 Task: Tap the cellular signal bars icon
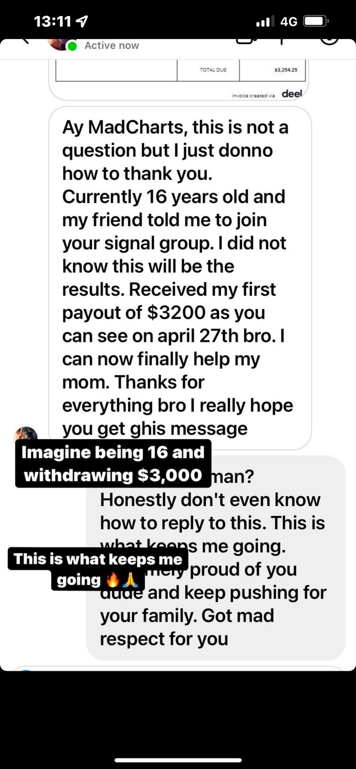click(x=265, y=21)
